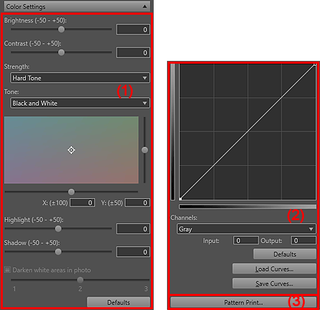Click the Load Curves... button
Screen dimensions: 320x310
275,269
